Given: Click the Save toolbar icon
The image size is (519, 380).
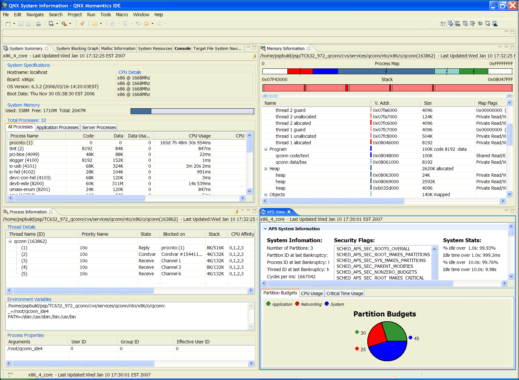Looking at the screenshot, I should click(20, 24).
